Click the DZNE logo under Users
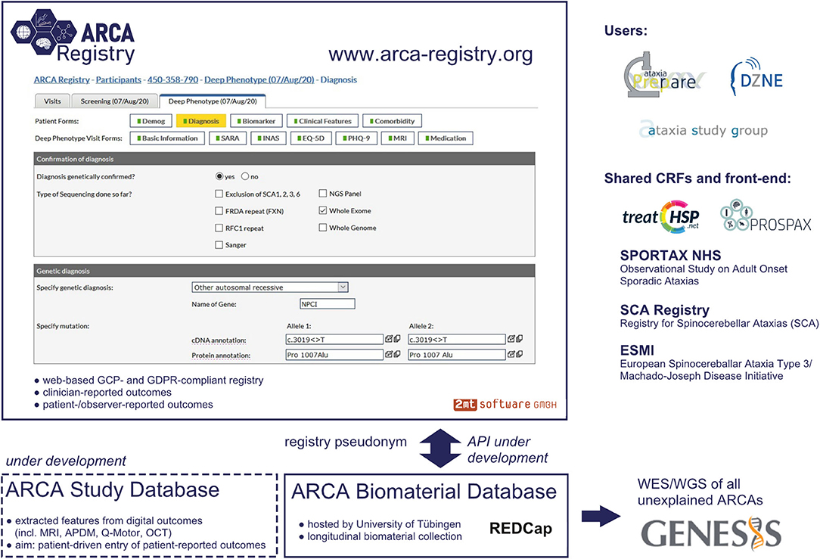 [x=756, y=76]
